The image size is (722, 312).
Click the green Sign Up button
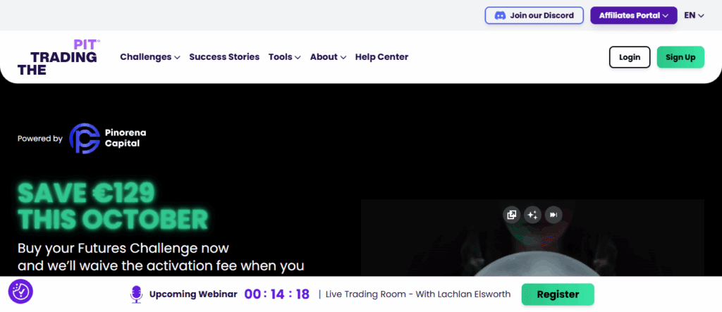pyautogui.click(x=680, y=57)
